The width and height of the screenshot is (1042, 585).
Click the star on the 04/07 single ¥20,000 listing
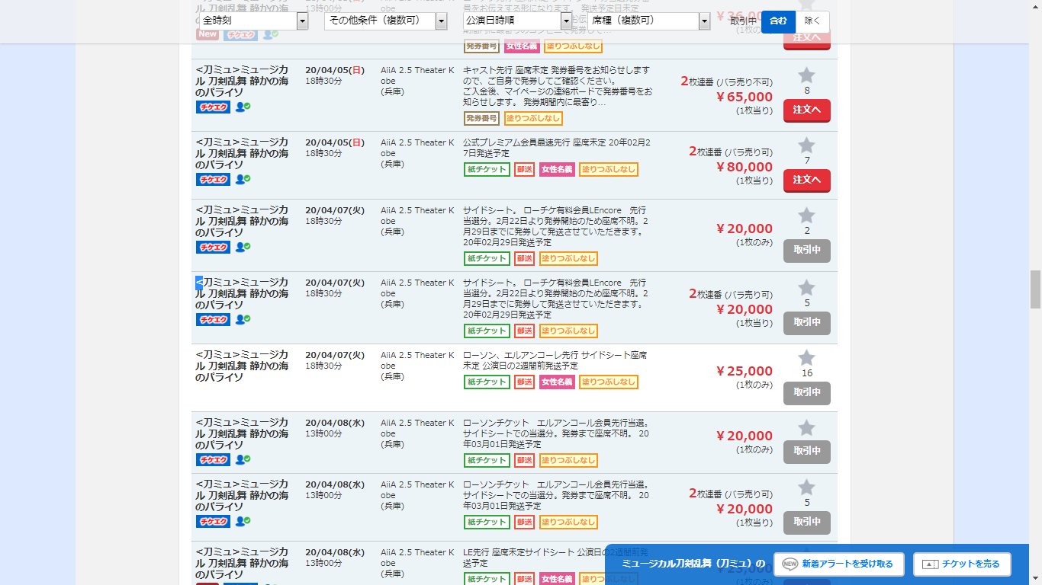806,216
